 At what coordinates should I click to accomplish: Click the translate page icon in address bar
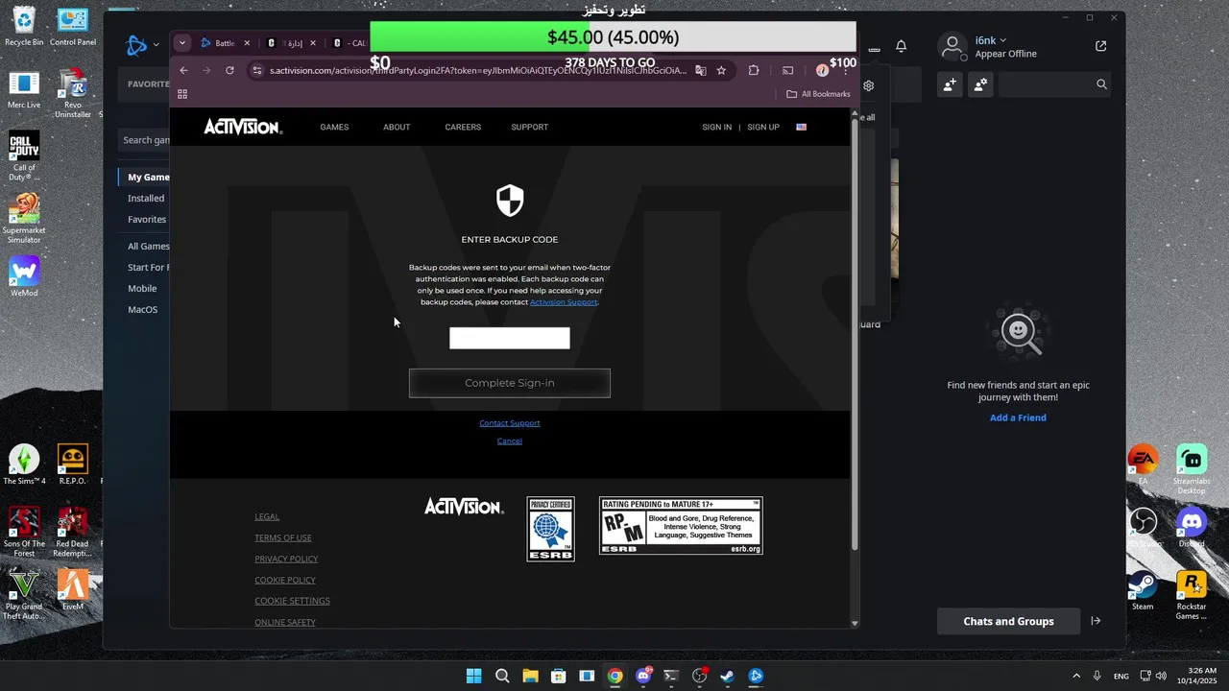click(x=701, y=70)
